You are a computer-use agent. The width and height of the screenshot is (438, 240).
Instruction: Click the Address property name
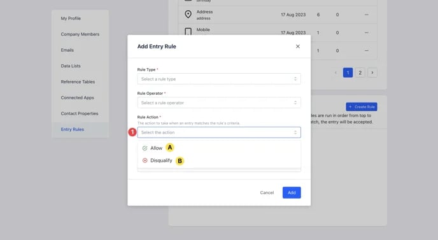[x=204, y=11]
